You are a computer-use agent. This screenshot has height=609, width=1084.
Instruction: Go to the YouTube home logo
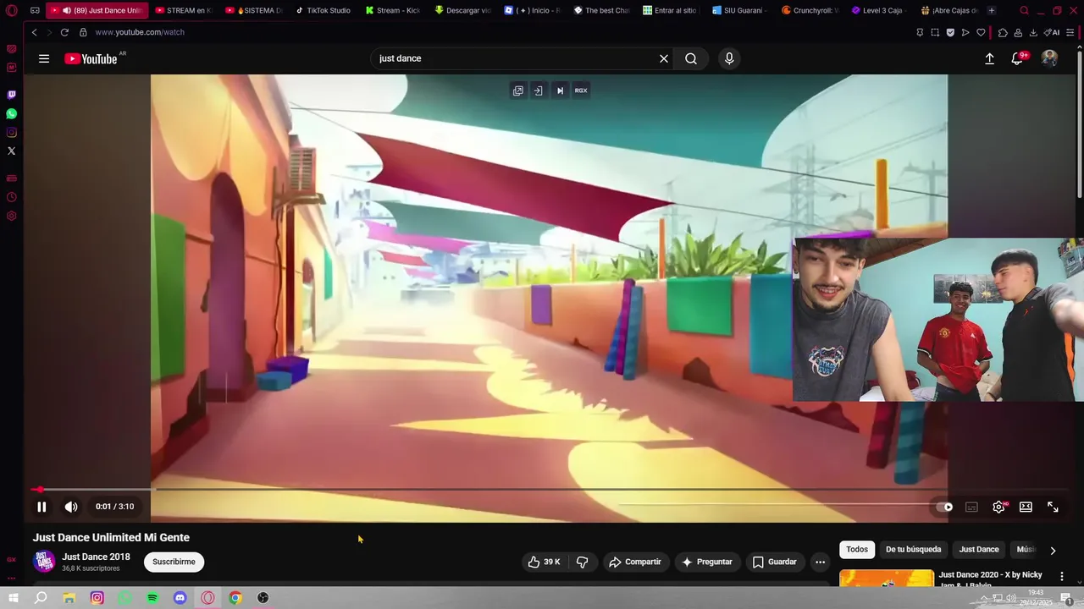tap(91, 58)
